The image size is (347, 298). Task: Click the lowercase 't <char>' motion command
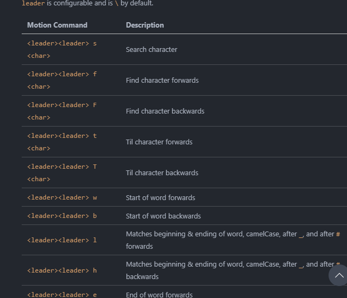[62, 142]
